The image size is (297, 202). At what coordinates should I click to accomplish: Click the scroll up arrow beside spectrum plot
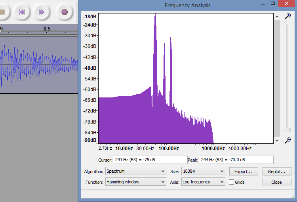click(x=277, y=17)
